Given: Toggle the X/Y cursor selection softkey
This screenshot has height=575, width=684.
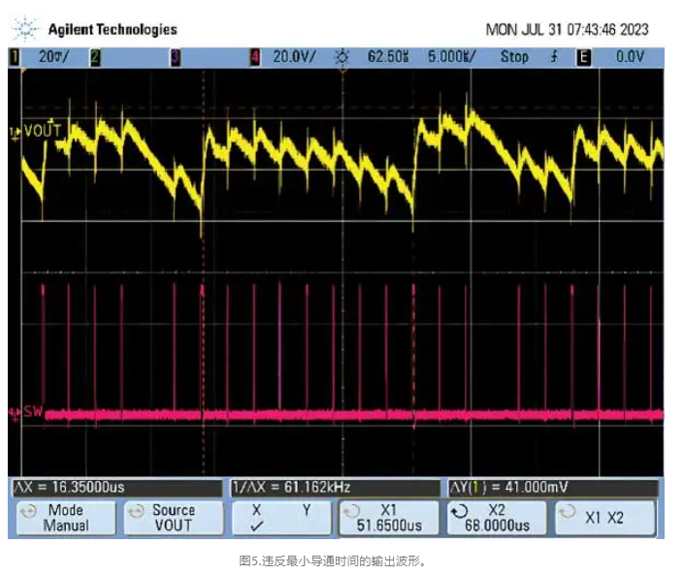Looking at the screenshot, I should 280,517.
